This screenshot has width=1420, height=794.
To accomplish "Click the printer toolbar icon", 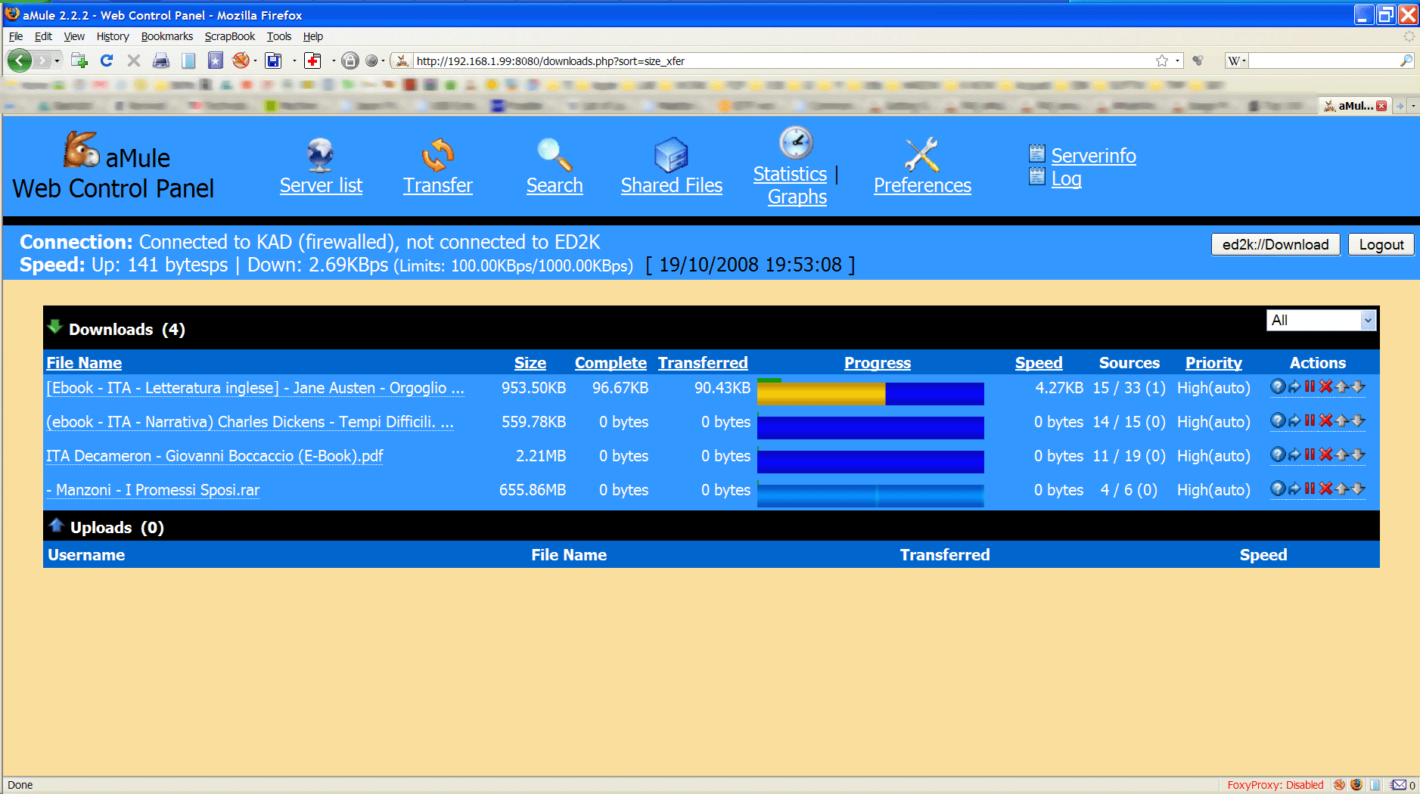I will 161,60.
